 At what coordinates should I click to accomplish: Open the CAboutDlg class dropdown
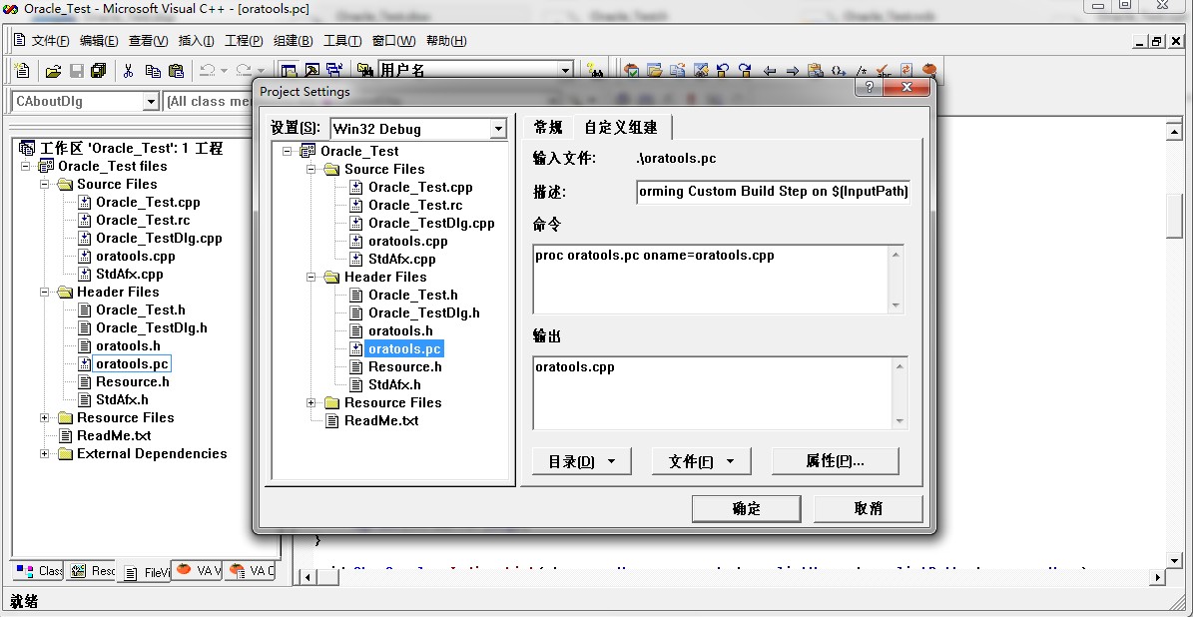150,101
